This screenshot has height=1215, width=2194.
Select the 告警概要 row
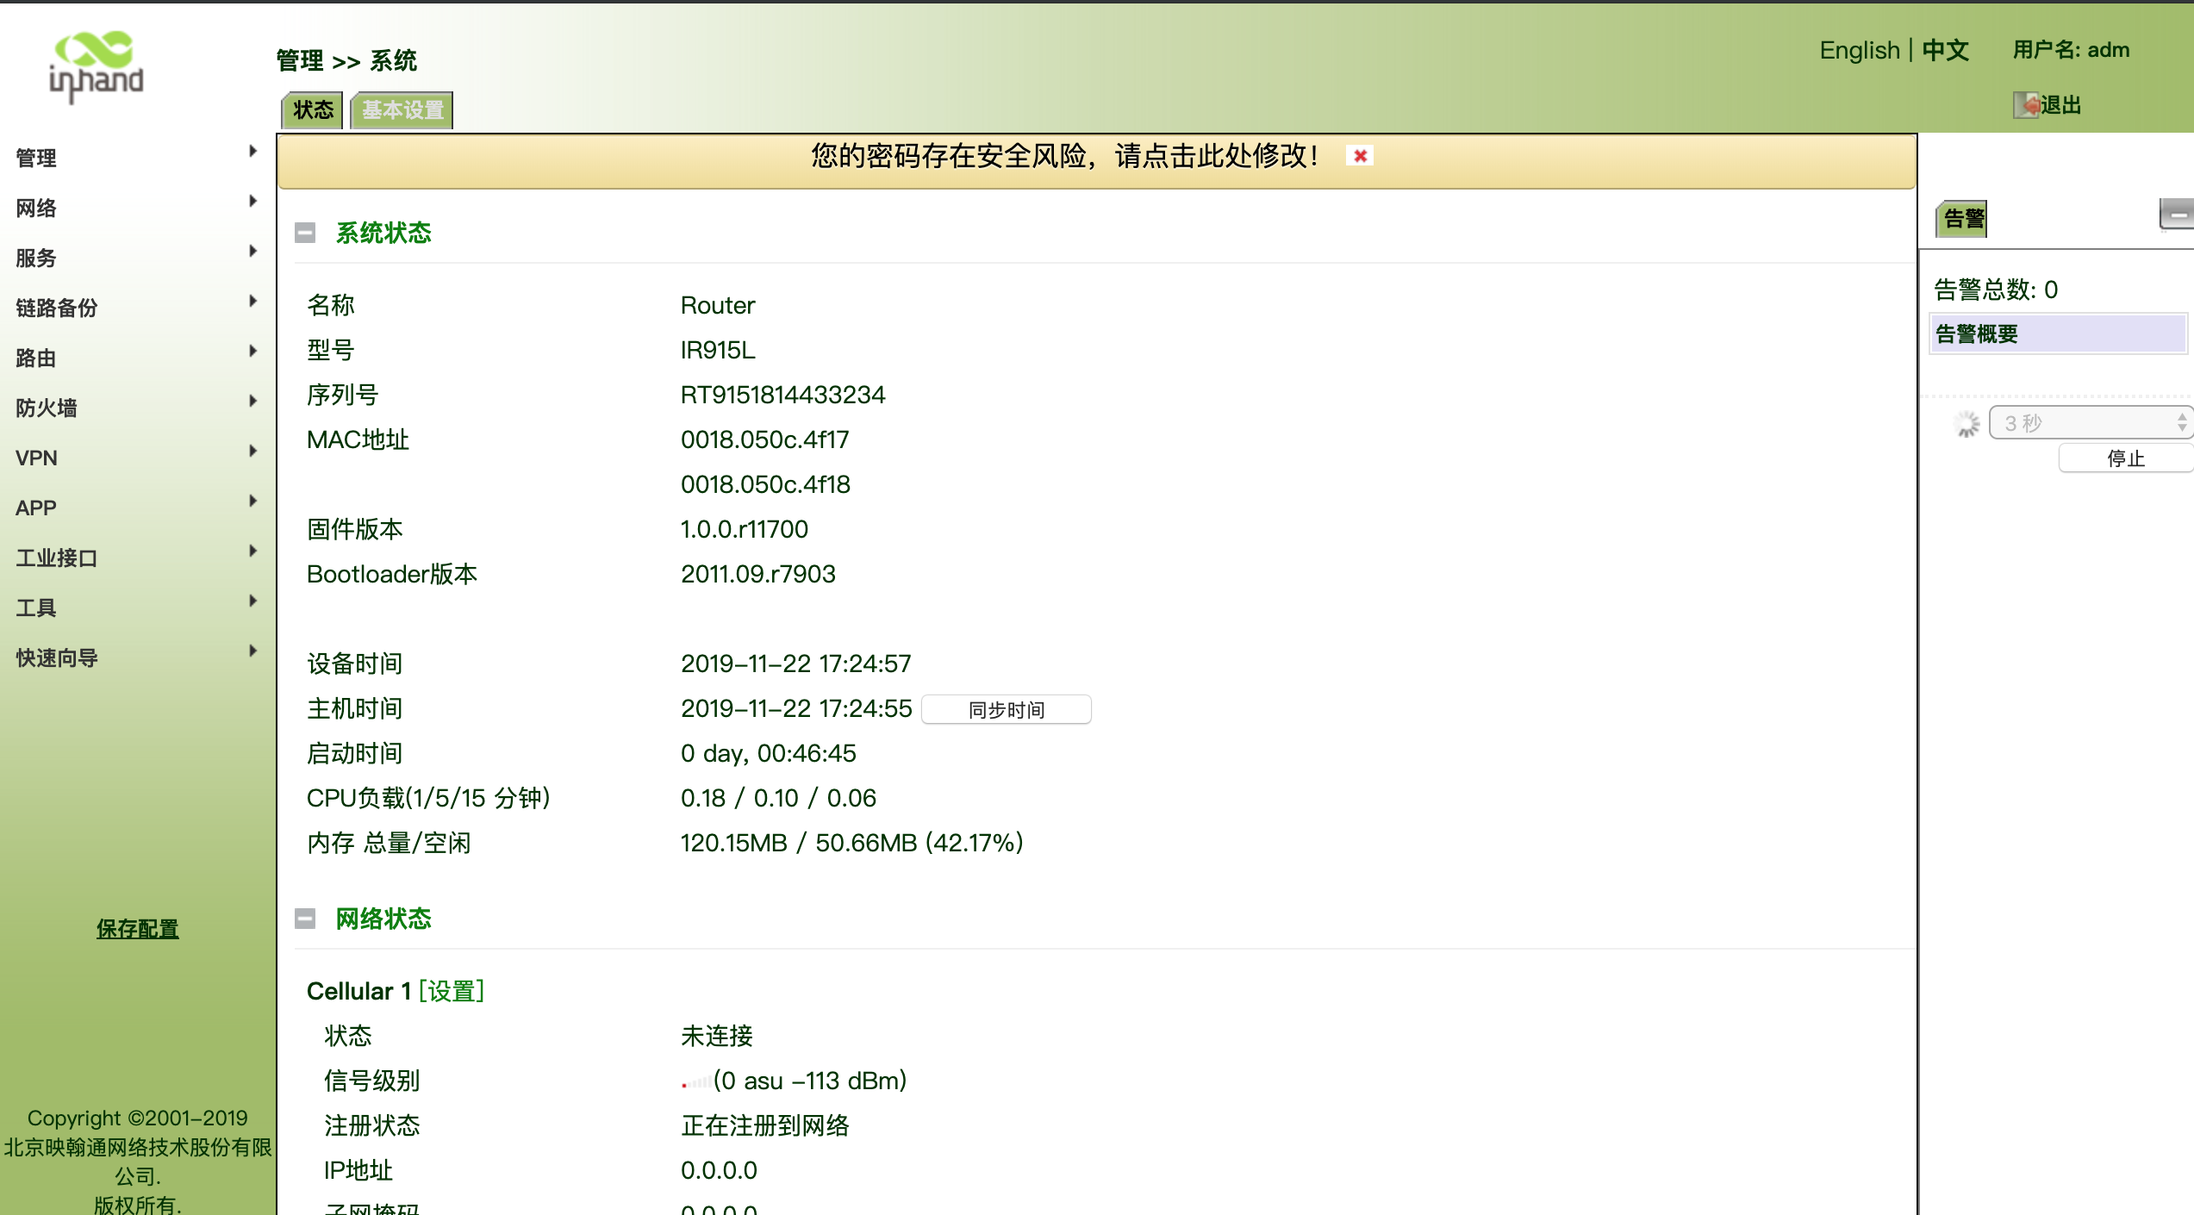[2056, 334]
